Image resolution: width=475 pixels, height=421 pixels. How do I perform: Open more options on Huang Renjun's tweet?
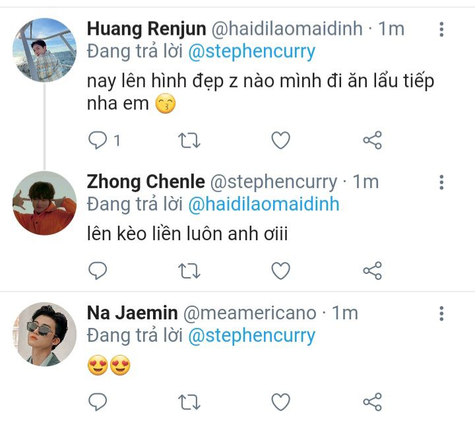tap(441, 29)
